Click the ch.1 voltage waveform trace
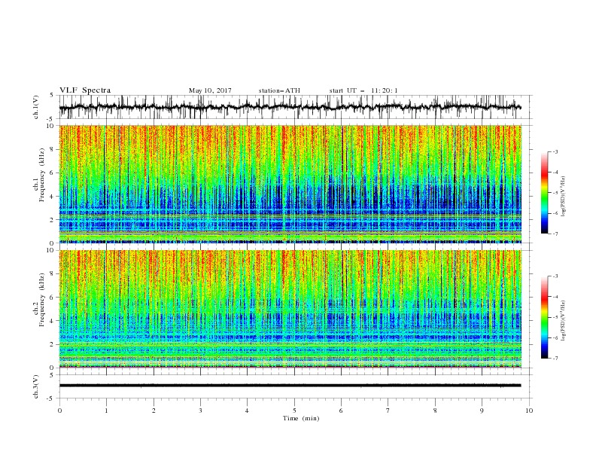The height and width of the screenshot is (461, 596). click(x=290, y=107)
